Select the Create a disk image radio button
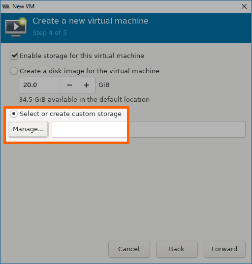Image resolution: width=252 pixels, height=264 pixels. pos(14,71)
